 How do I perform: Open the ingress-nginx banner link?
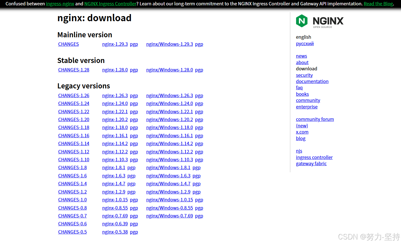coord(60,4)
